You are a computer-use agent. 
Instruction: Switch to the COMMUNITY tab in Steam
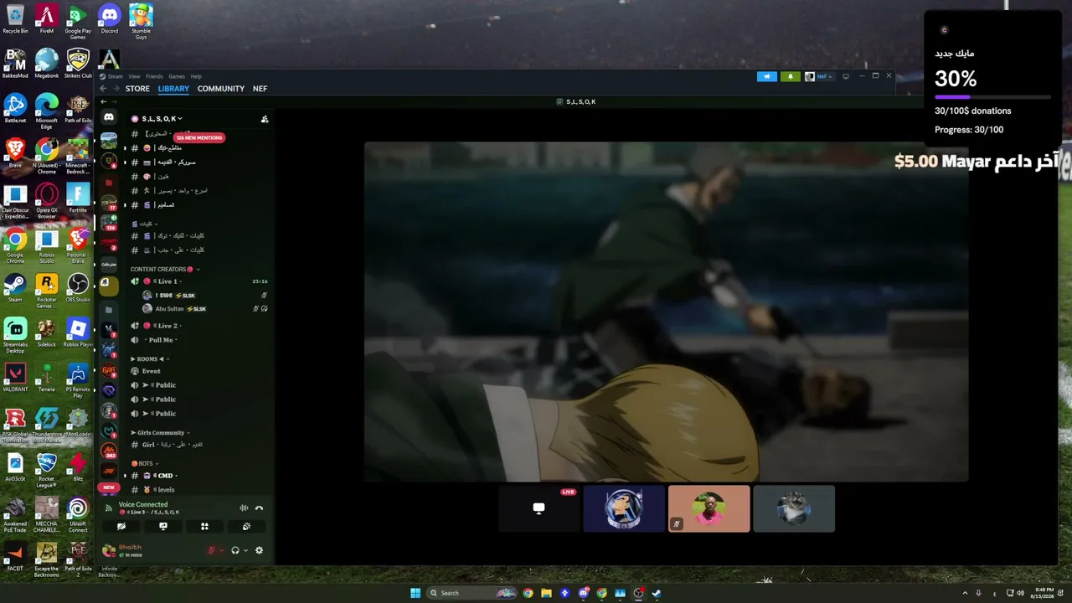pyautogui.click(x=221, y=89)
